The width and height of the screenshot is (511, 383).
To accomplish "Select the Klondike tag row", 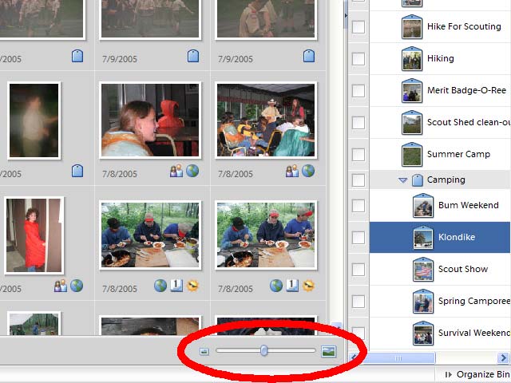I will pyautogui.click(x=440, y=238).
